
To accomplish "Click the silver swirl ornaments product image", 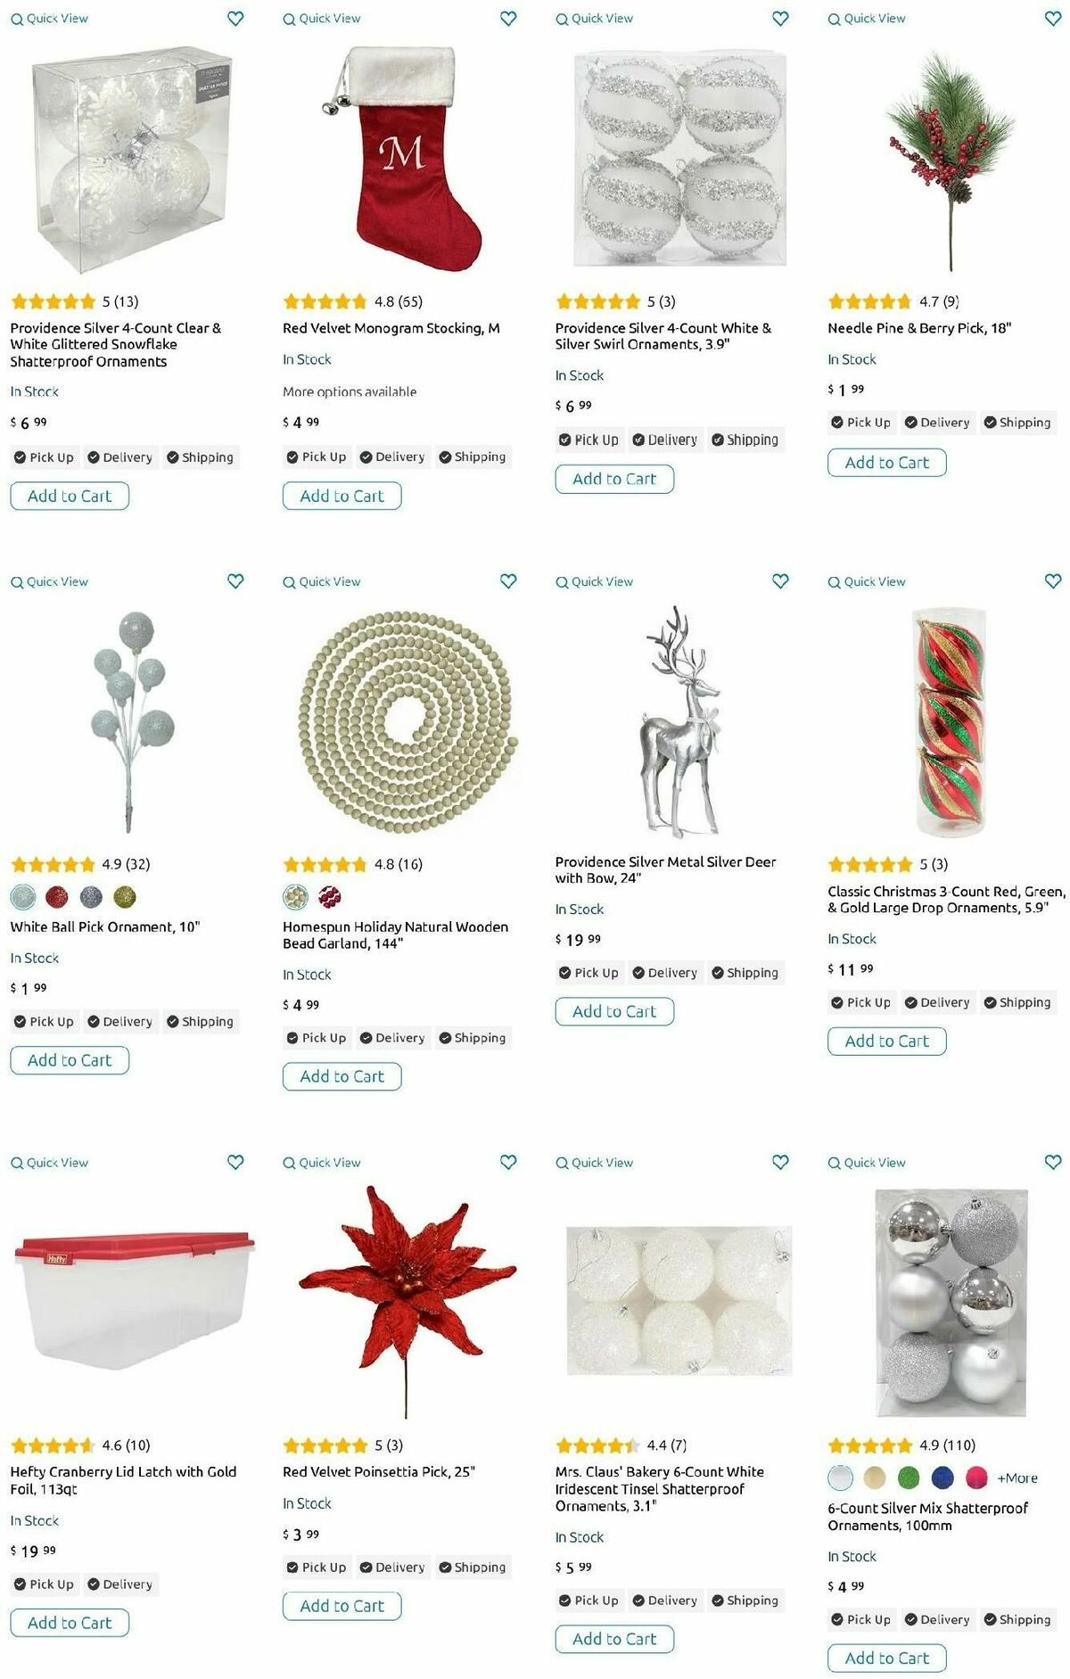I will click(679, 159).
